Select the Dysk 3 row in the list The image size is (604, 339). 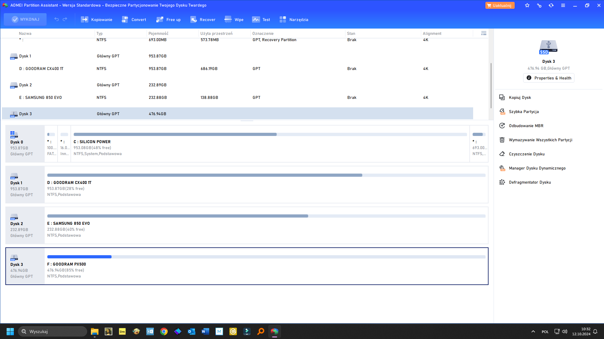click(x=238, y=114)
